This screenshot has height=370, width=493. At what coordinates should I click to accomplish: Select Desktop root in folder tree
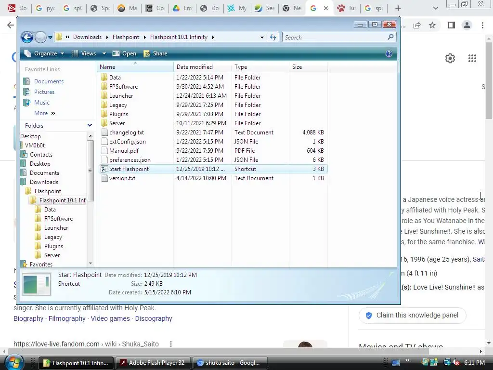coord(30,136)
